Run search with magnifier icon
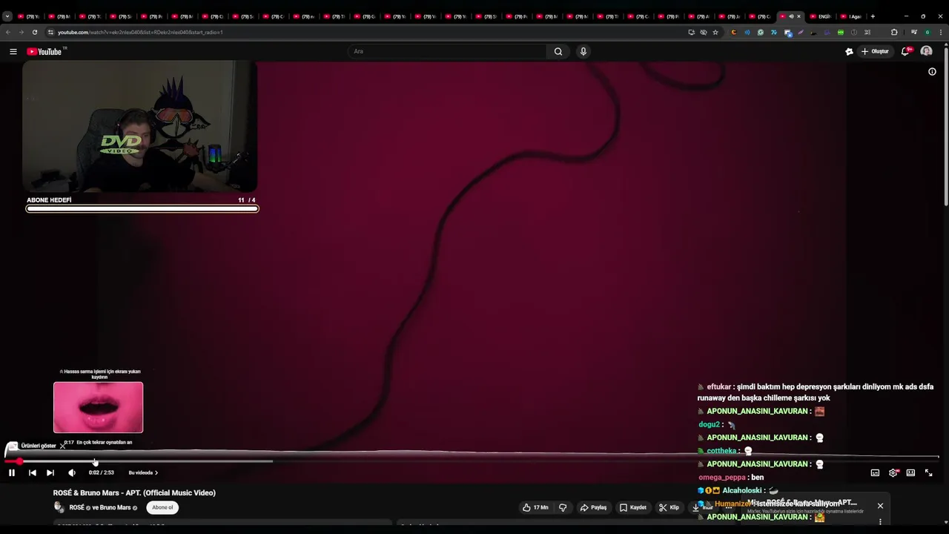949x534 pixels. [558, 51]
